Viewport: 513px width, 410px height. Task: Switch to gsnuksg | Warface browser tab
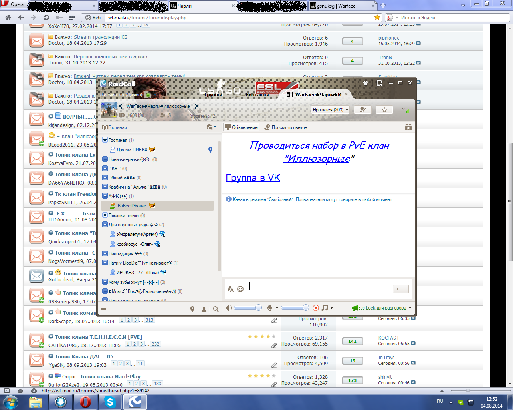click(x=342, y=6)
